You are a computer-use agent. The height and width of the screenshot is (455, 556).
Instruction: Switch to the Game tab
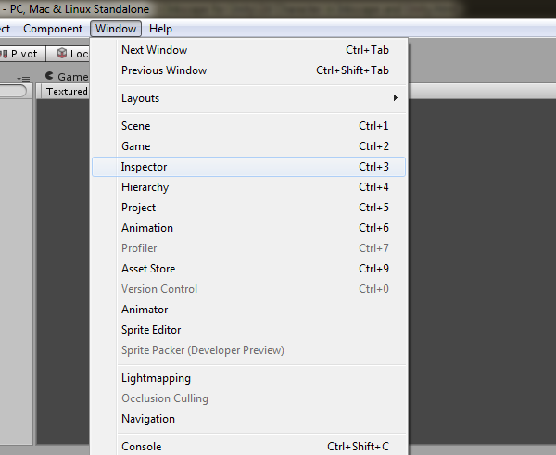pyautogui.click(x=67, y=77)
